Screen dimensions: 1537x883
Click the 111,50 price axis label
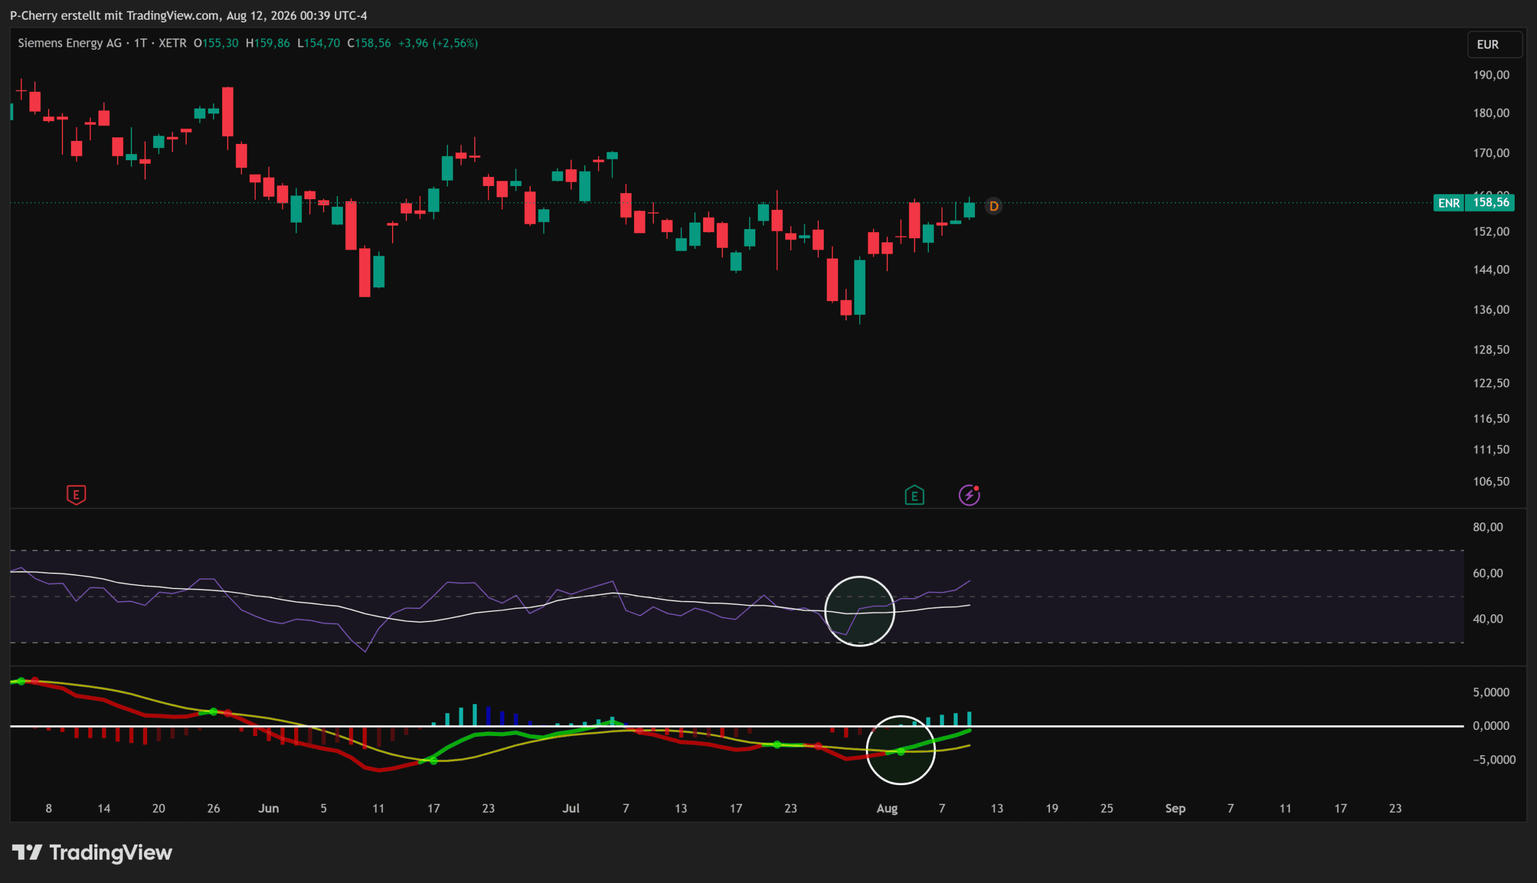[x=1491, y=449]
